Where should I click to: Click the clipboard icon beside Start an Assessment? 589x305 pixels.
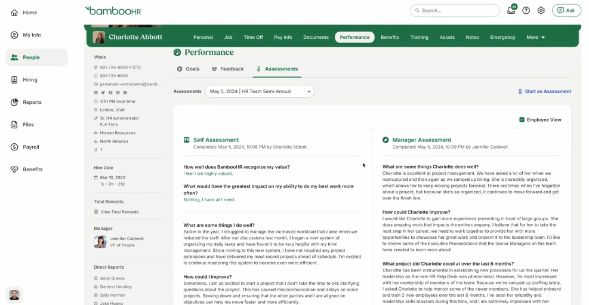click(520, 91)
